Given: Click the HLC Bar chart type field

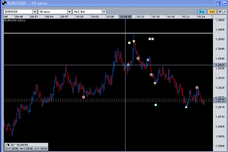Looking at the screenshot, I should pos(88,12).
